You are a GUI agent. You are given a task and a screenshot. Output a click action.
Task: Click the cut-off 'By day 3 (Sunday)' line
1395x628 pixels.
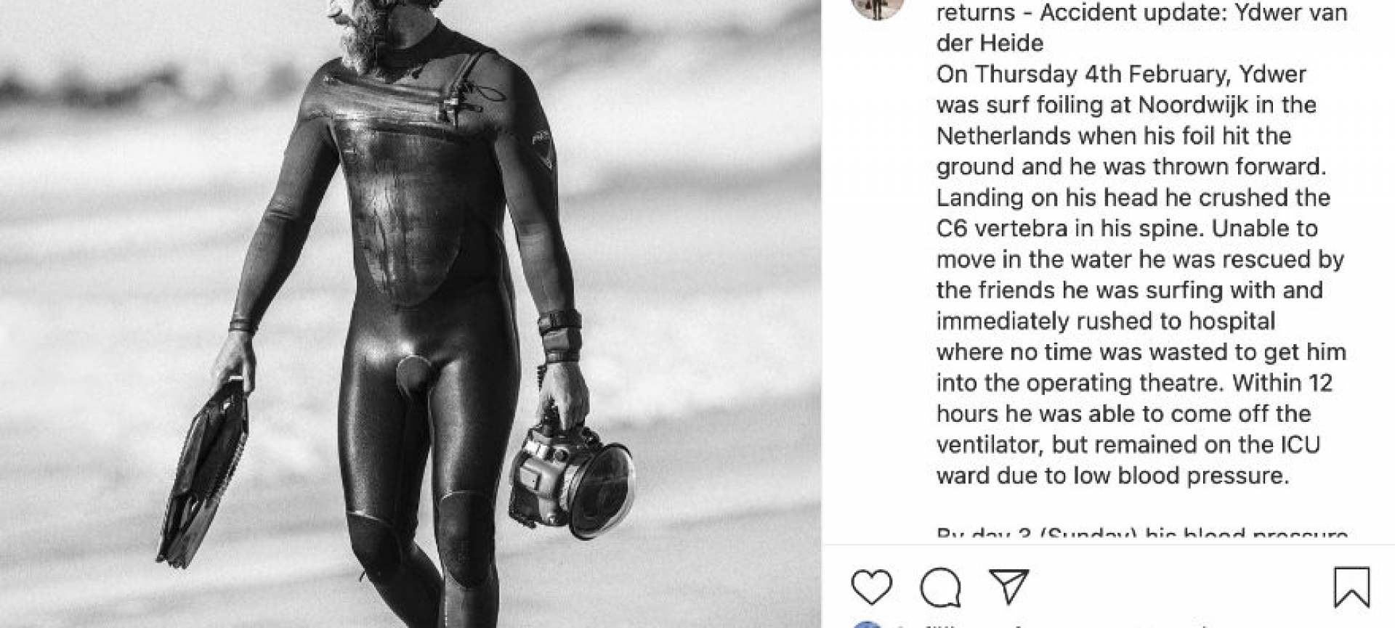[x=1141, y=534]
